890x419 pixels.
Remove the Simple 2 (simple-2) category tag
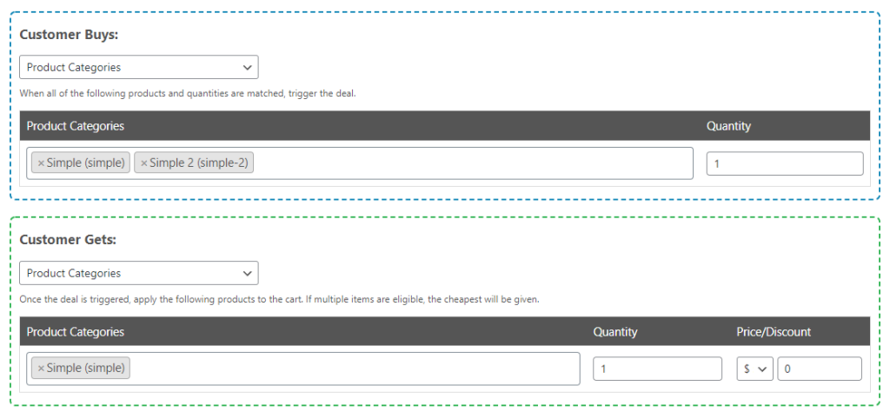144,163
